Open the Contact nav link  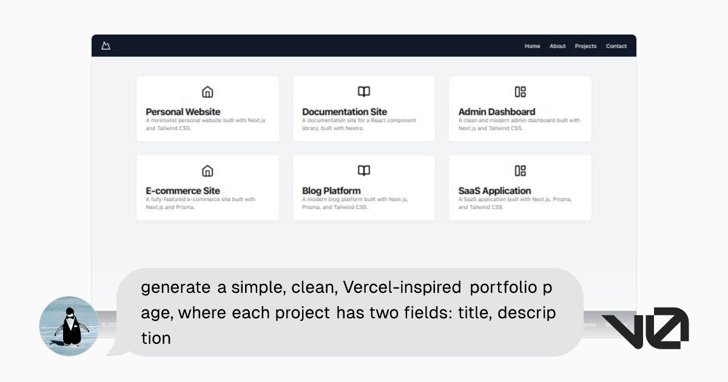(x=616, y=46)
